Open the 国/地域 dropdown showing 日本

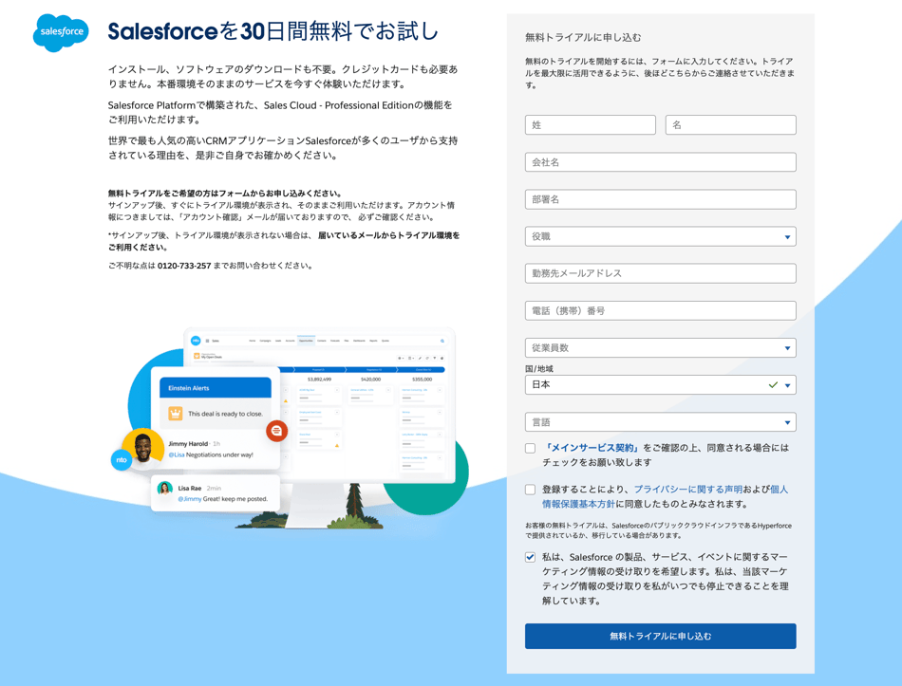pos(661,384)
